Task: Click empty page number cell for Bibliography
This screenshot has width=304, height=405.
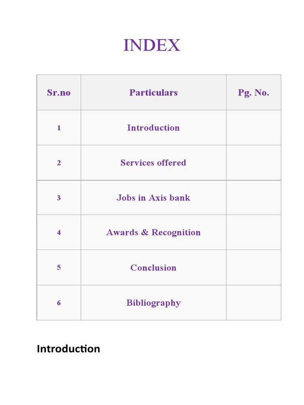Action: coord(253,303)
